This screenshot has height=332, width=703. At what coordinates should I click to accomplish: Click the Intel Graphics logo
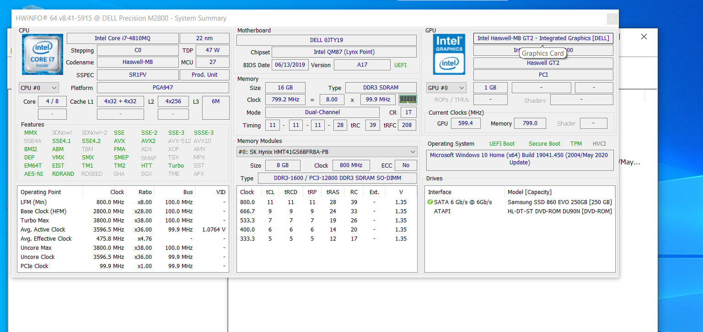[449, 54]
